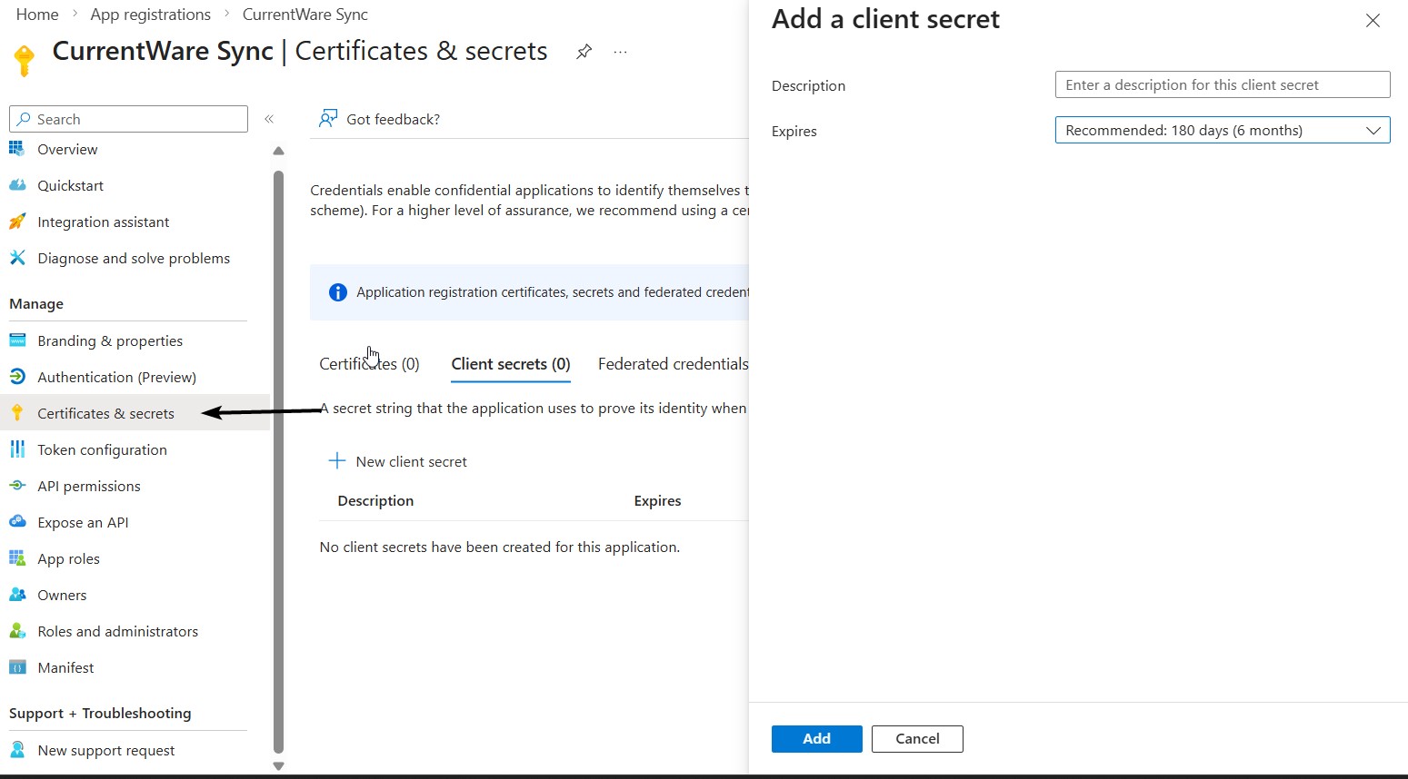Collapse the sidebar with double chevron
Viewport: 1408px width, 779px height.
tap(269, 119)
